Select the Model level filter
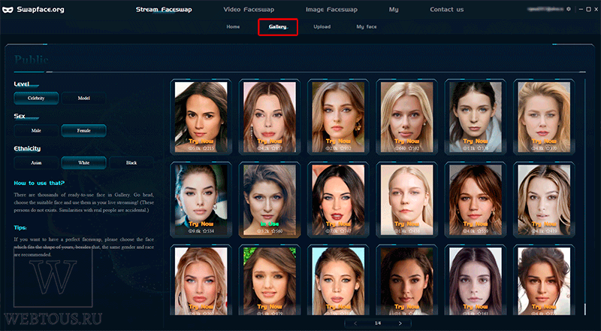601x331 pixels. [x=83, y=99]
